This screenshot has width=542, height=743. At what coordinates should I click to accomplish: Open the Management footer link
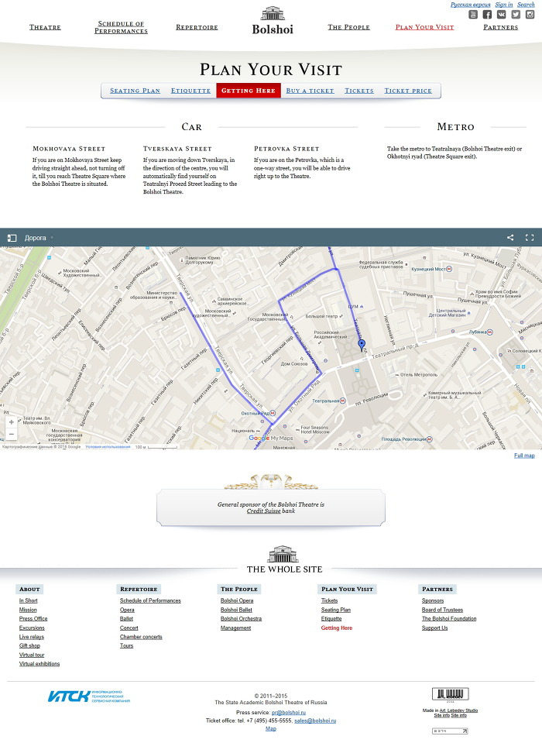tap(235, 628)
